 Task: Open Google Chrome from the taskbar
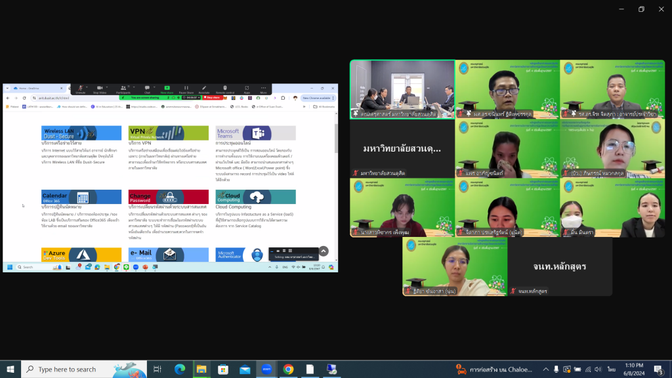(x=288, y=369)
